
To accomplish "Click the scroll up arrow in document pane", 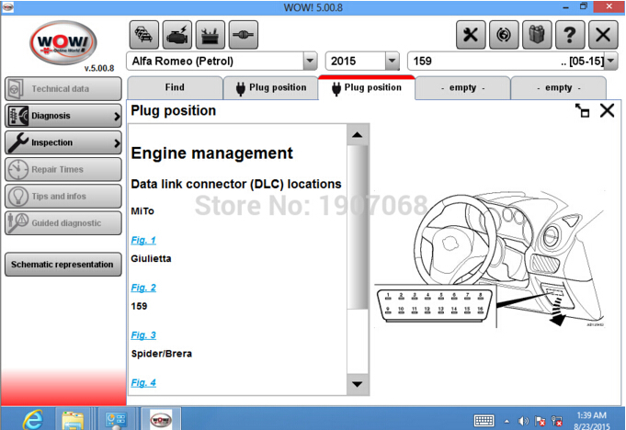I will click(x=358, y=135).
